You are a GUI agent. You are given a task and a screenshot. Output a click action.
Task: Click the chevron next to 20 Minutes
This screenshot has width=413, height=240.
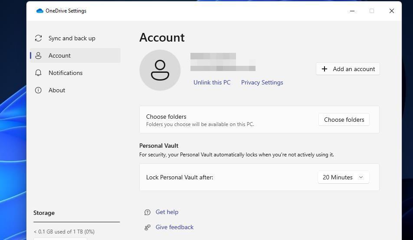[361, 177]
